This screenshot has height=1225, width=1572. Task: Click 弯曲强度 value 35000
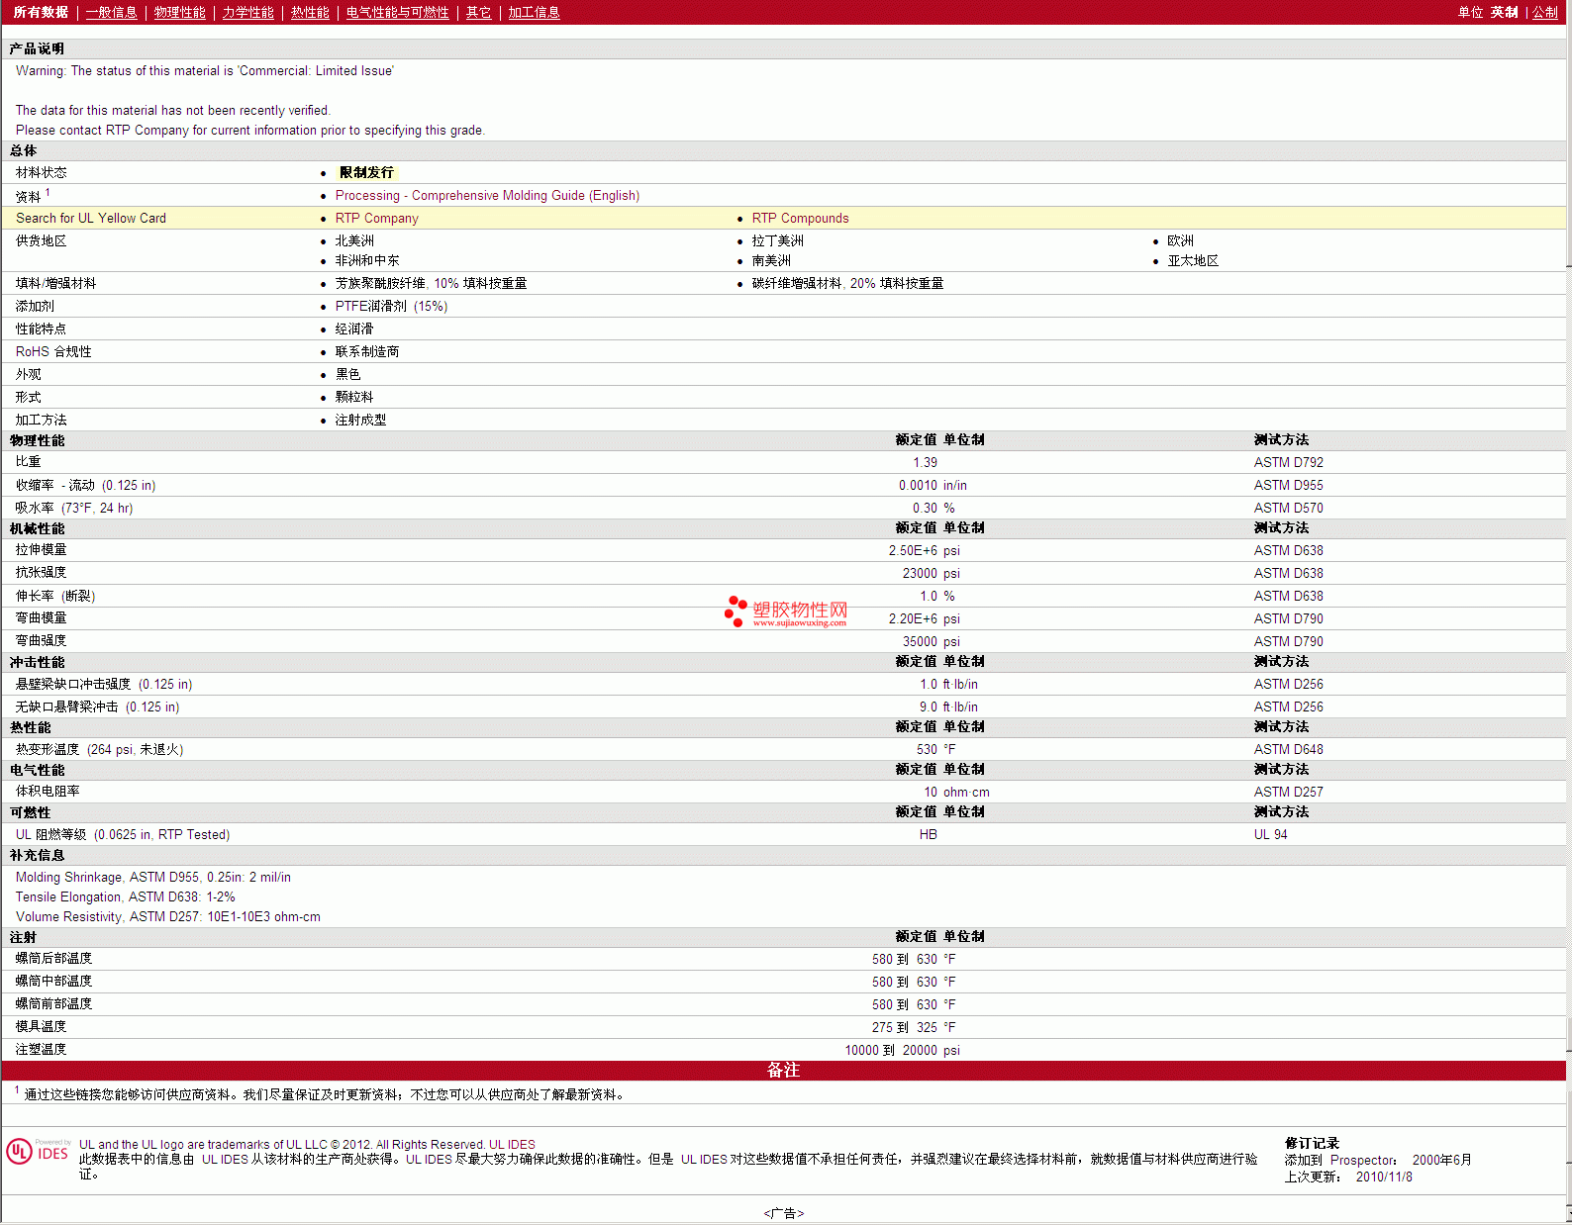[x=920, y=641]
